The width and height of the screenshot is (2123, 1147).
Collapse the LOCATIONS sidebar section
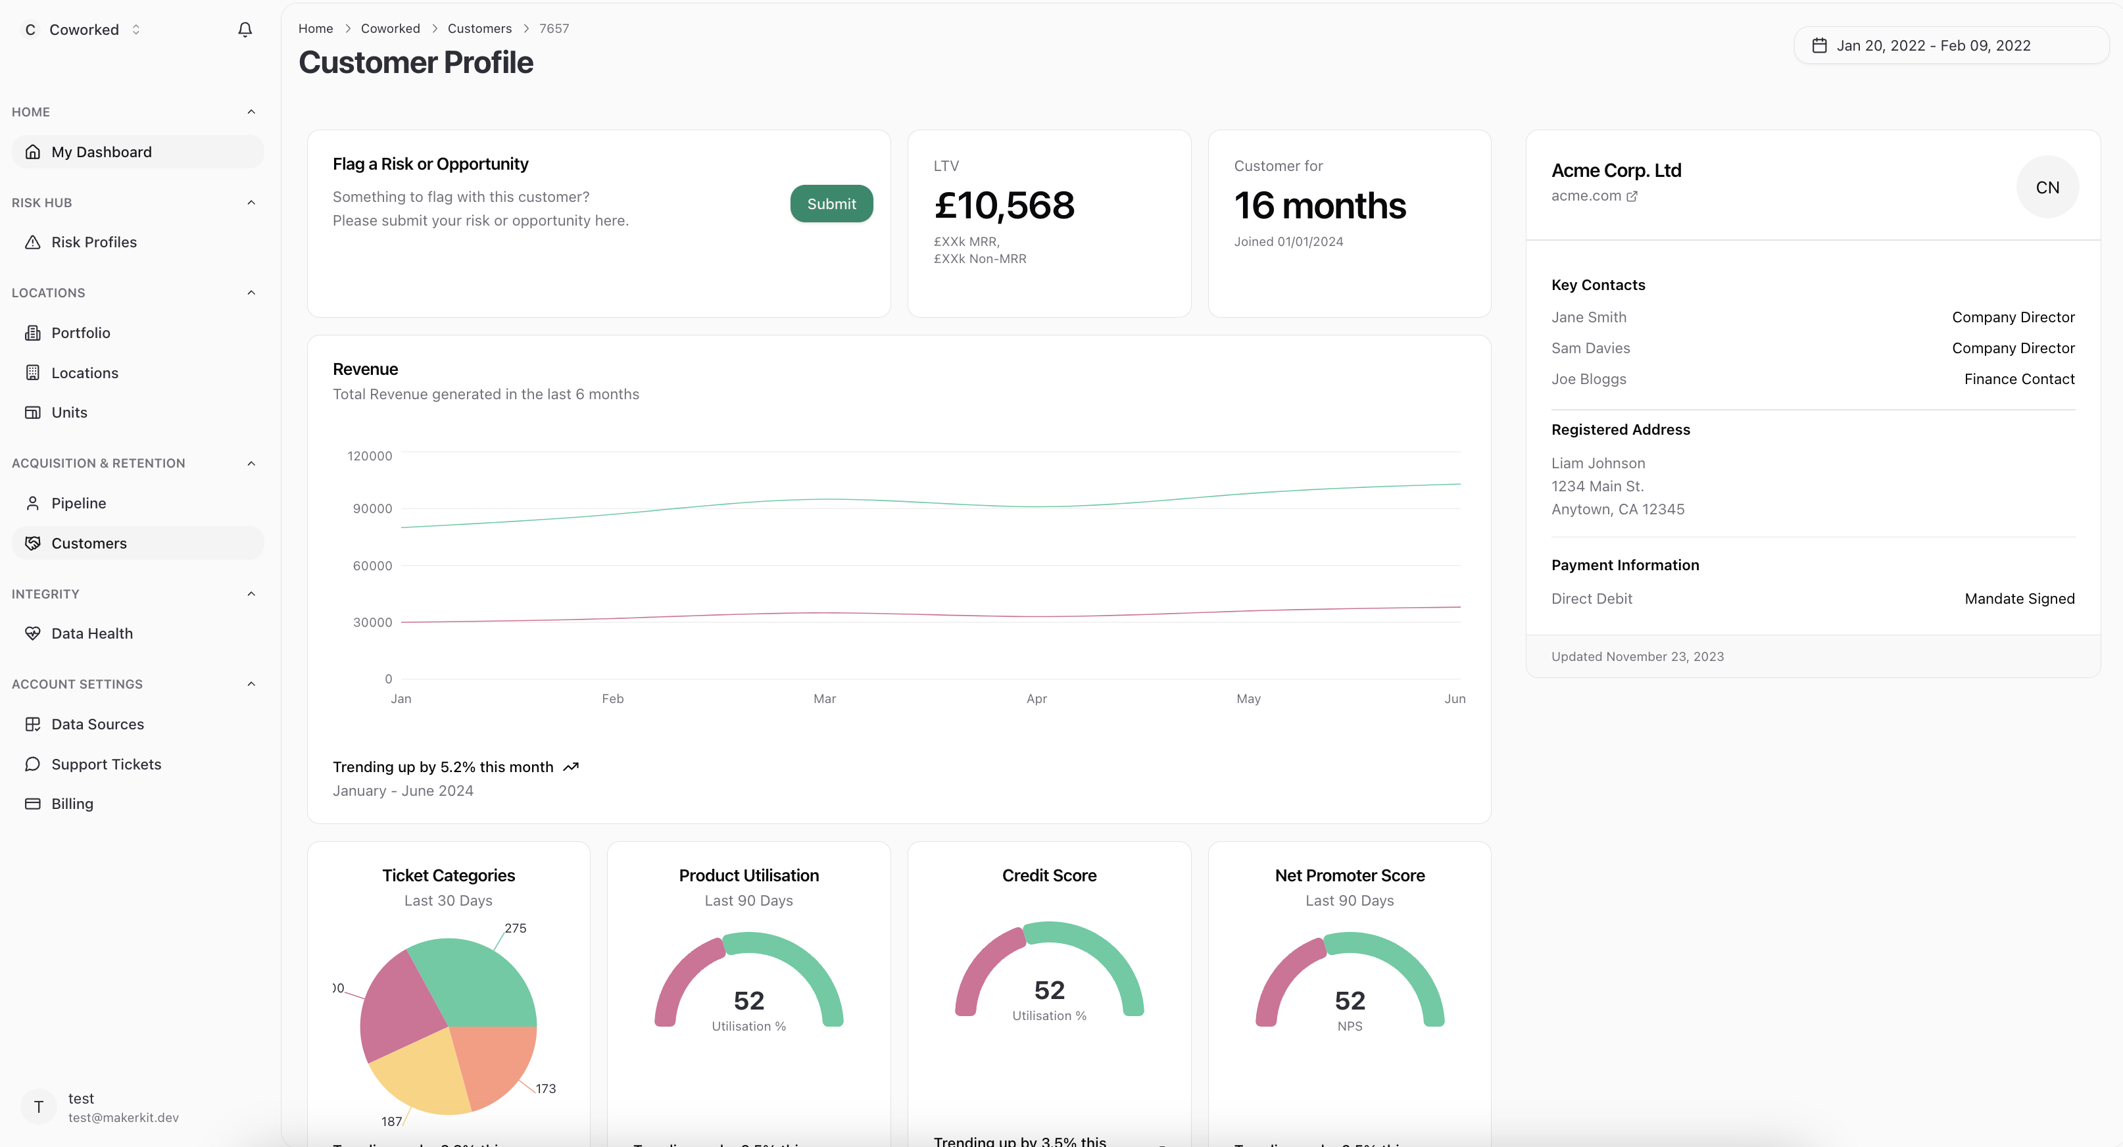click(x=251, y=293)
